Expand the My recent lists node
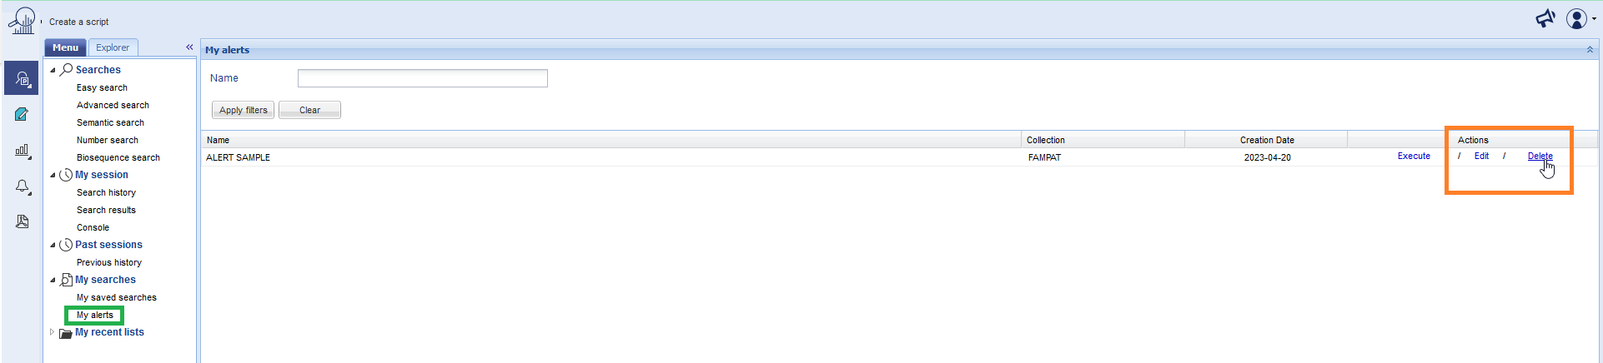This screenshot has height=363, width=1603. (x=52, y=332)
